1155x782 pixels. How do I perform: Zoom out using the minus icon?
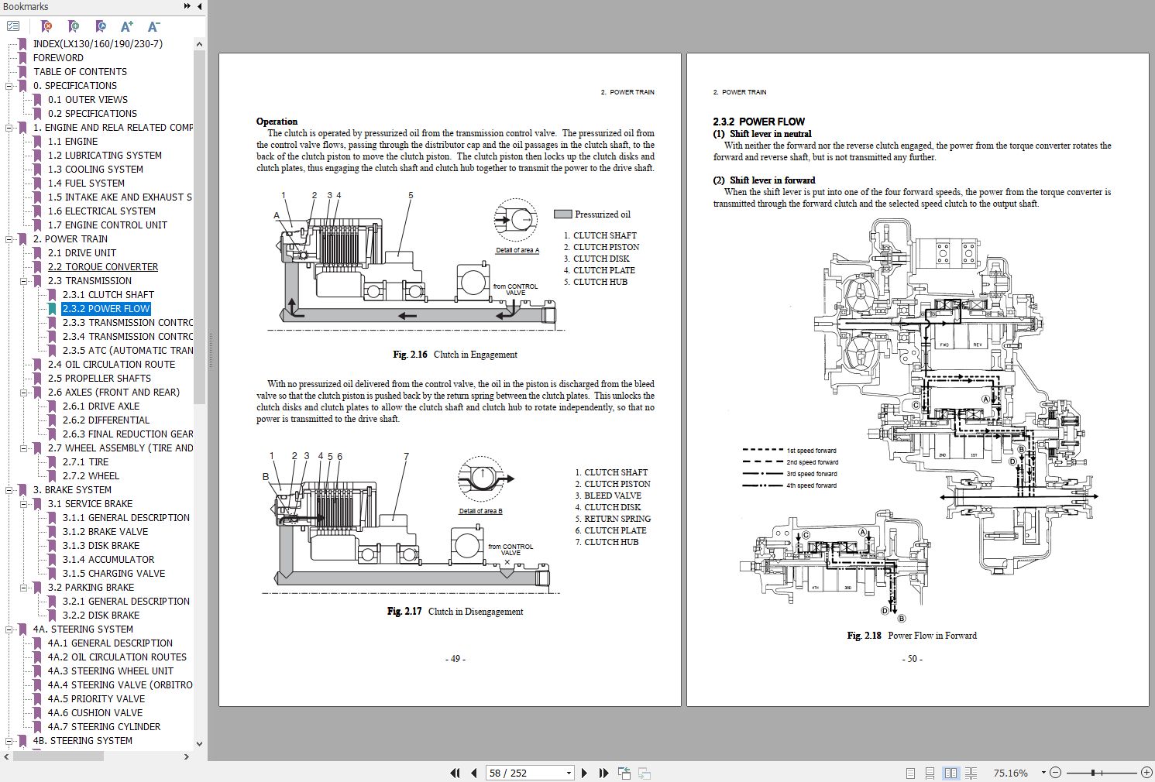(1055, 773)
